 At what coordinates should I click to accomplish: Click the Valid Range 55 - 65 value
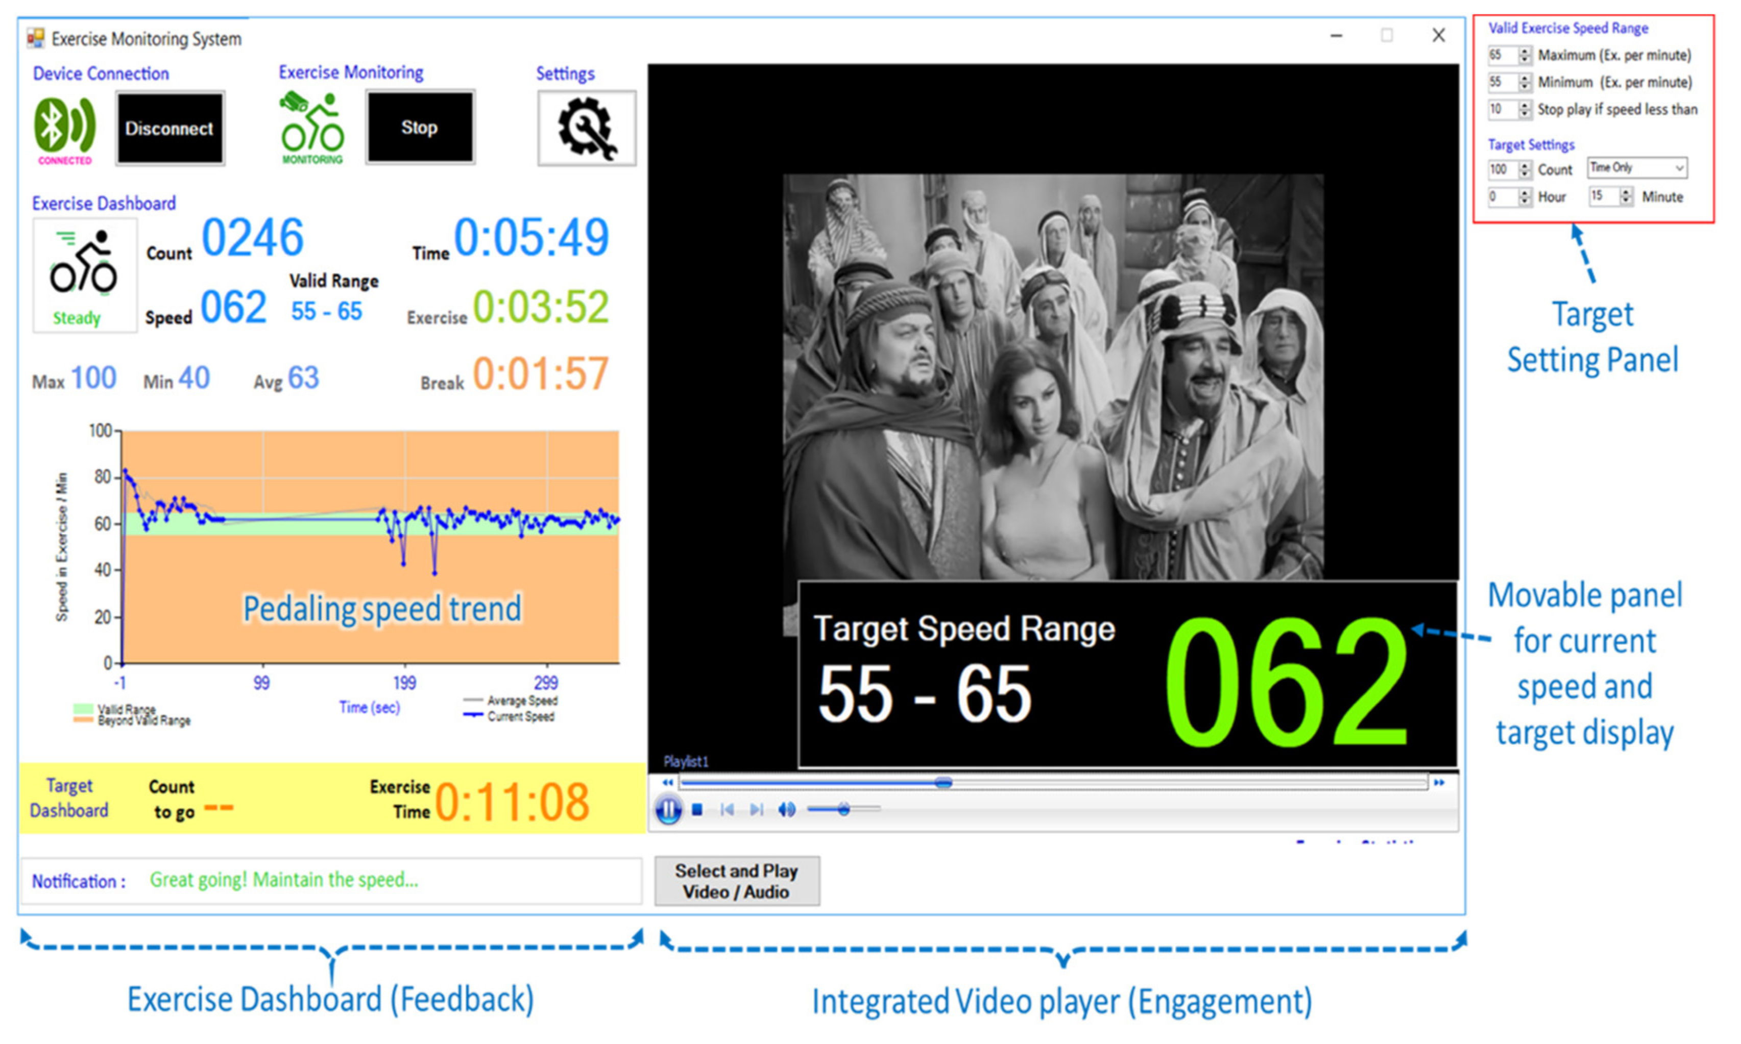coord(327,311)
